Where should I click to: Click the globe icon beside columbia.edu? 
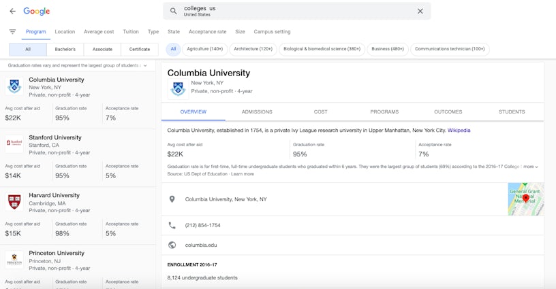pos(172,245)
